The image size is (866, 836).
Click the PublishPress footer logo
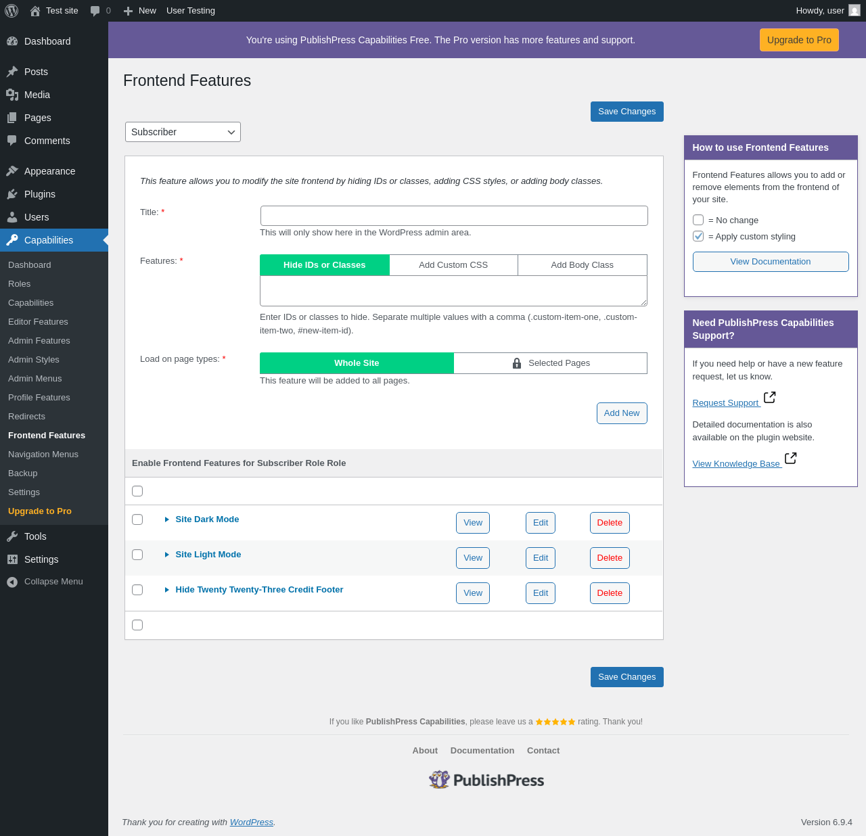tap(486, 780)
